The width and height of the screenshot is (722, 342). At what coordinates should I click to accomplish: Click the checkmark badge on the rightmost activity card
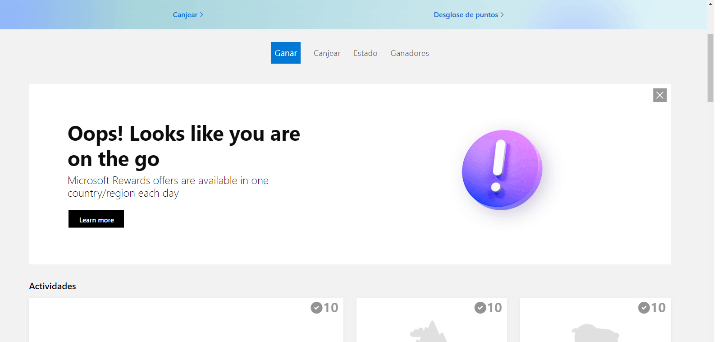[x=644, y=308]
